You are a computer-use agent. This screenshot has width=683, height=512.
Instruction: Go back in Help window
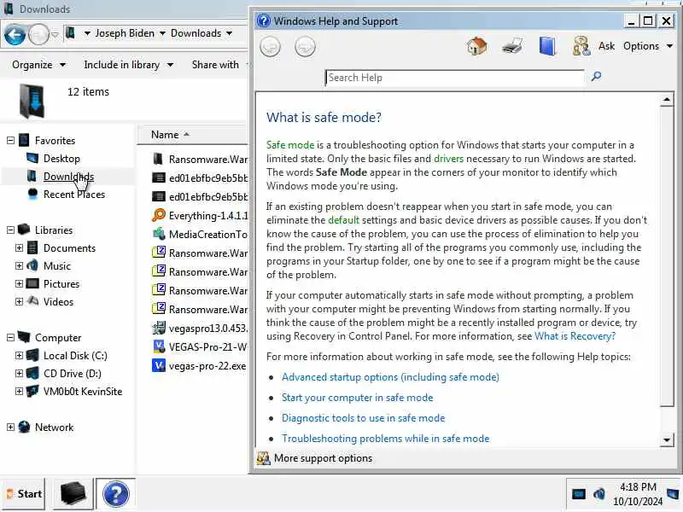pos(270,47)
